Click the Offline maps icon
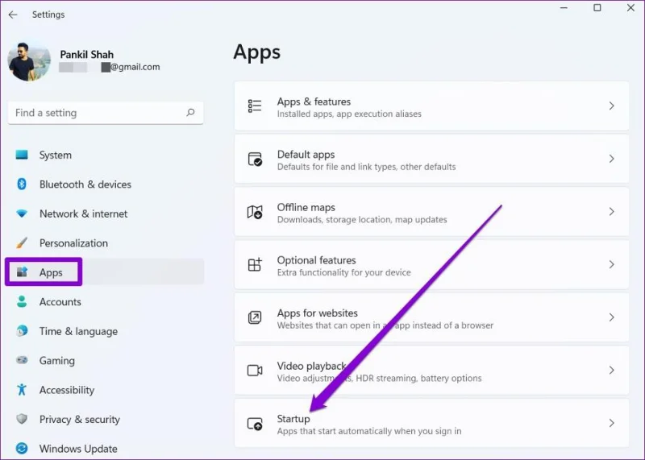 255,212
